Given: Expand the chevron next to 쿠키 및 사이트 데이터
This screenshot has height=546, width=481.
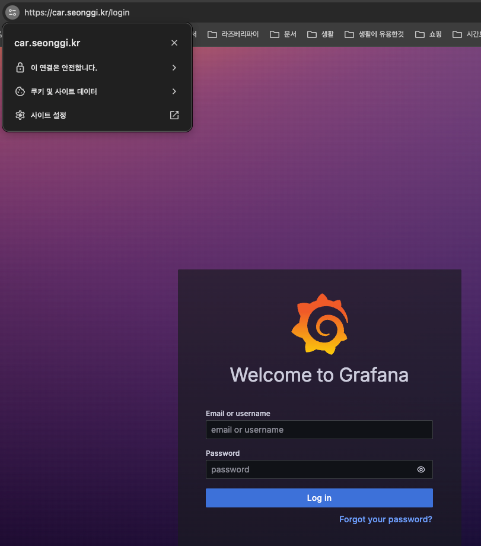Looking at the screenshot, I should 174,91.
